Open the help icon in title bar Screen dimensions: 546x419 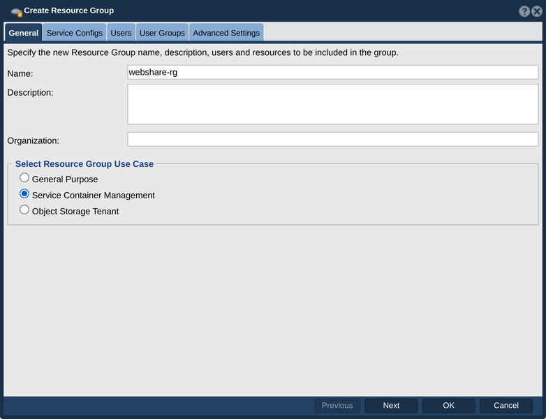click(x=524, y=11)
